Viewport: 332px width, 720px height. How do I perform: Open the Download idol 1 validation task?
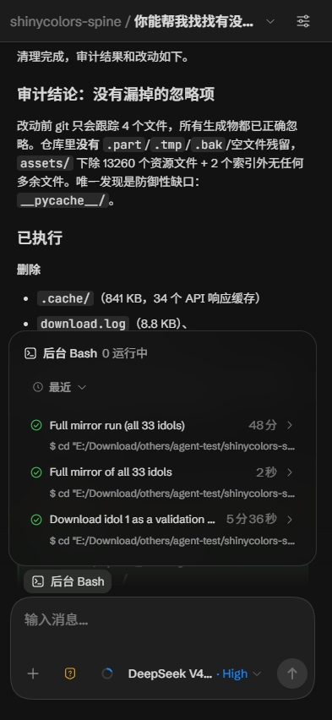[162, 529]
